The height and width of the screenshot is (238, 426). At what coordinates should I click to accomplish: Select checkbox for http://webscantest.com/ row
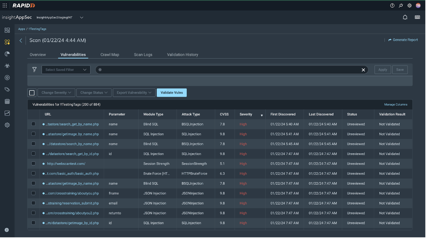pos(33,164)
